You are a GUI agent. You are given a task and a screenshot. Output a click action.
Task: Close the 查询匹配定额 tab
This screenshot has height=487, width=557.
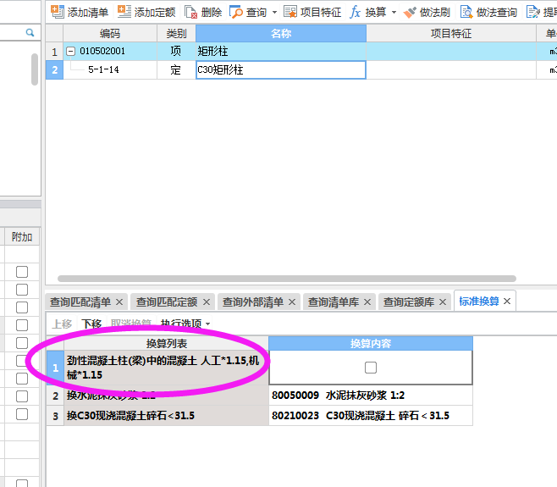point(207,302)
